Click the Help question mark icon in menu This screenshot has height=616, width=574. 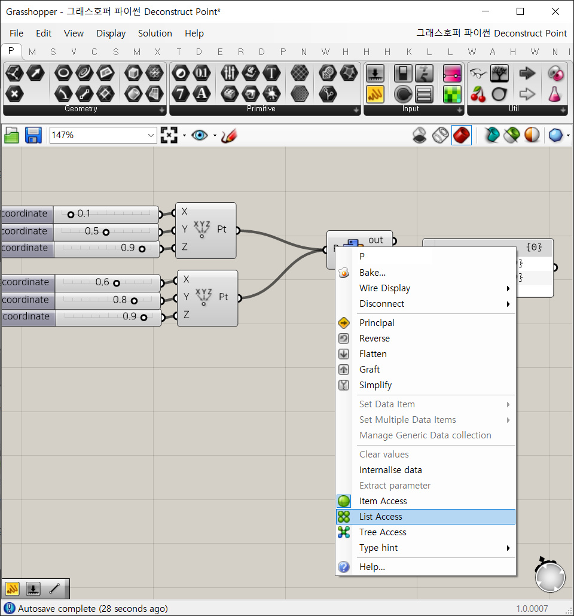(344, 567)
